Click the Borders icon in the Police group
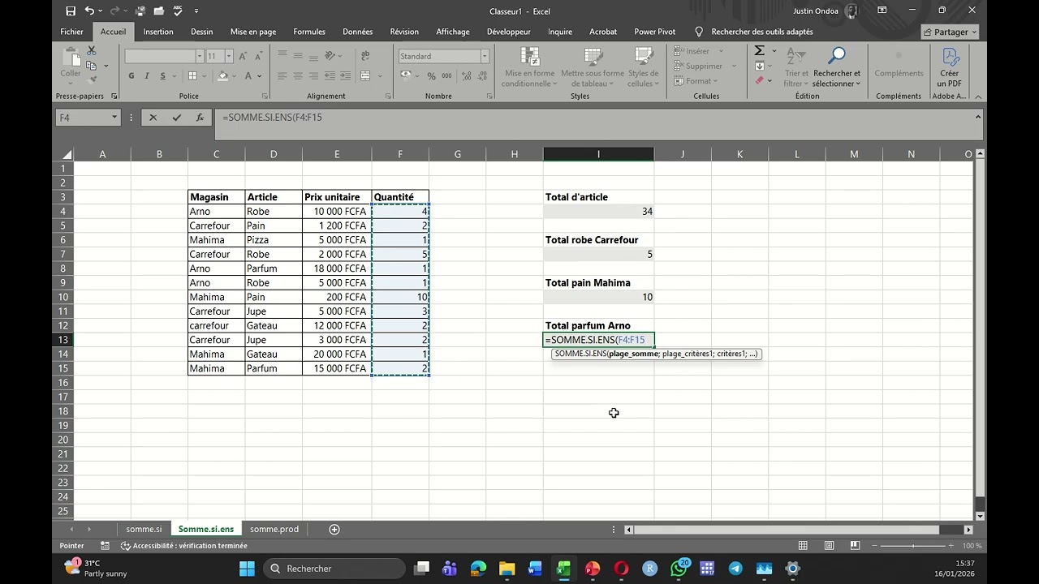The height and width of the screenshot is (584, 1039). tap(192, 76)
